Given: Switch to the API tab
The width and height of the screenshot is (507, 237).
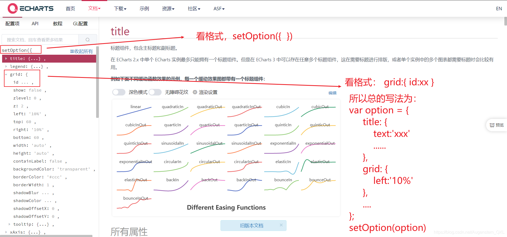Looking at the screenshot, I should pos(35,24).
